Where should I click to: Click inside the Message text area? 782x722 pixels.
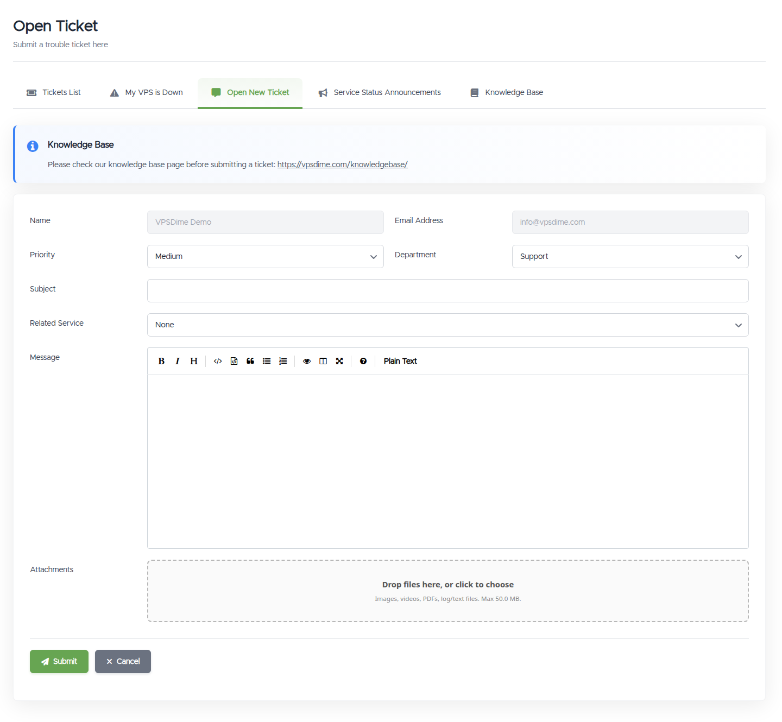(448, 461)
